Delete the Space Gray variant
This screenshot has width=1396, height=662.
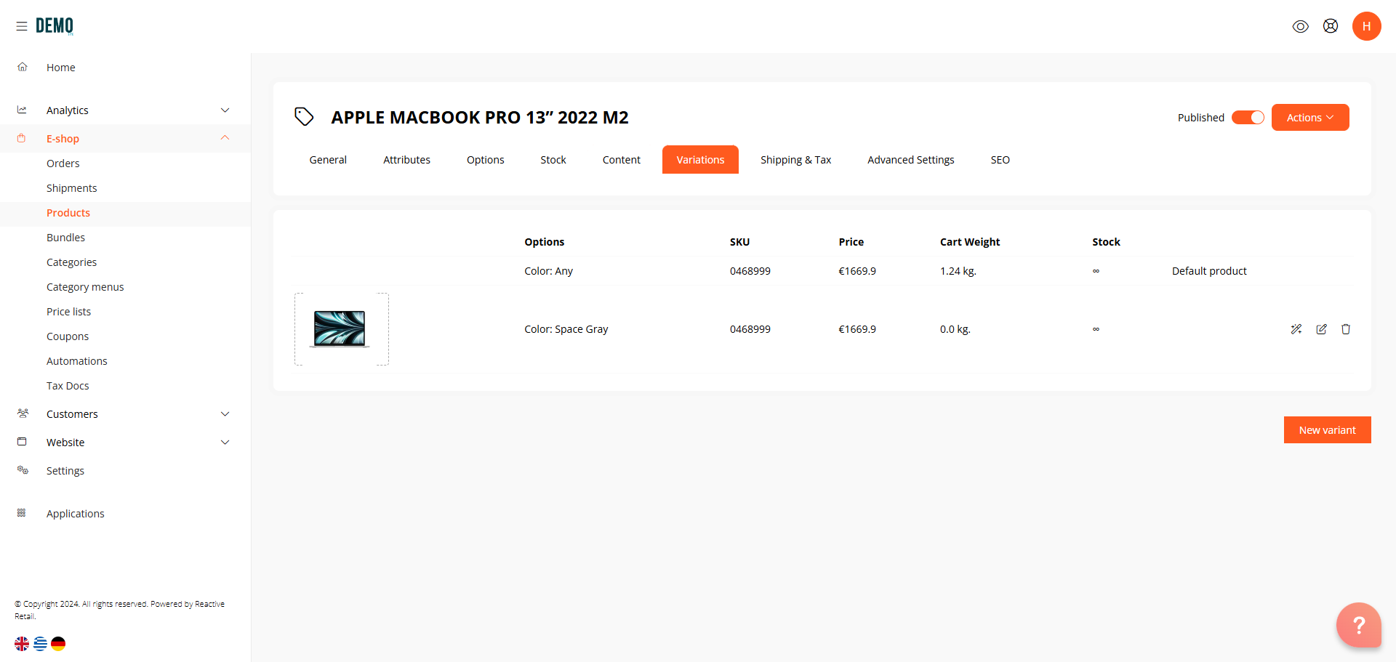[x=1346, y=329]
